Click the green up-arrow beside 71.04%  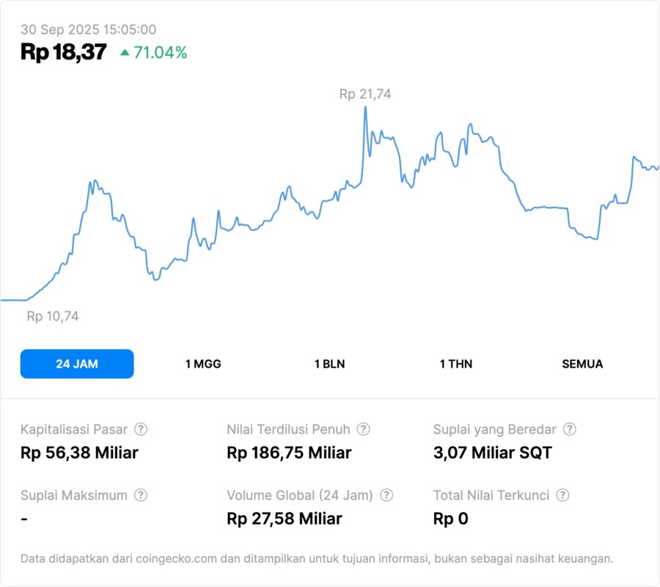[125, 52]
